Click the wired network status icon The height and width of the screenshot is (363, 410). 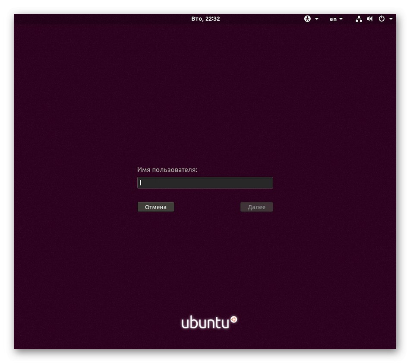click(359, 19)
